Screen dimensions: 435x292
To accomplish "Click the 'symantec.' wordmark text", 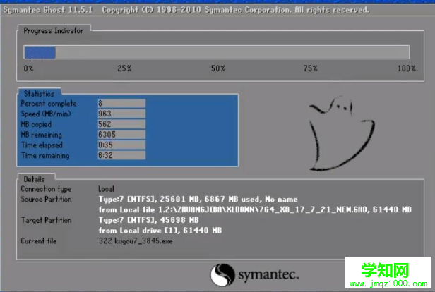I will [x=268, y=275].
